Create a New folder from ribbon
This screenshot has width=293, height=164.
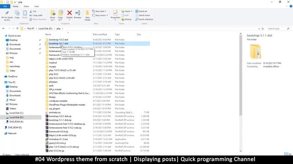pos(87,15)
